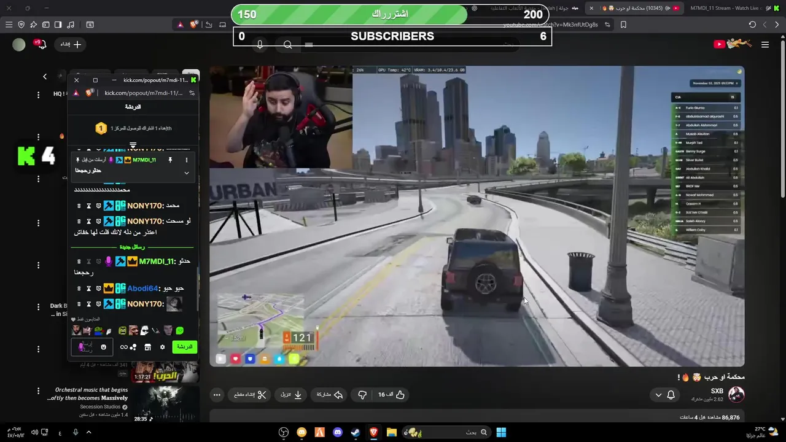Delete NONY170 message reading محمد
This screenshot has width=786, height=442.
click(79, 206)
